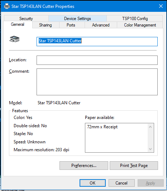Open the Color Management tab
The width and height of the screenshot is (167, 191).
(x=140, y=25)
